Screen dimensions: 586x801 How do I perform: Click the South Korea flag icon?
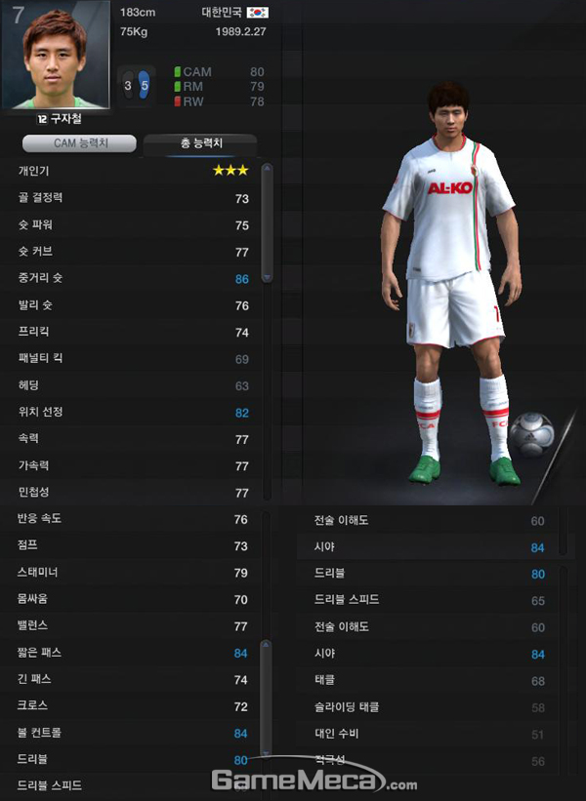point(257,13)
